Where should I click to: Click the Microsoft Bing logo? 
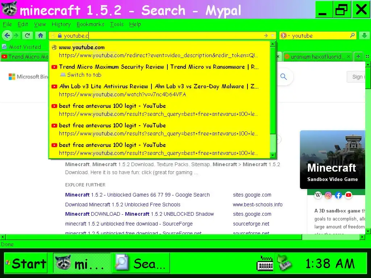[28, 77]
